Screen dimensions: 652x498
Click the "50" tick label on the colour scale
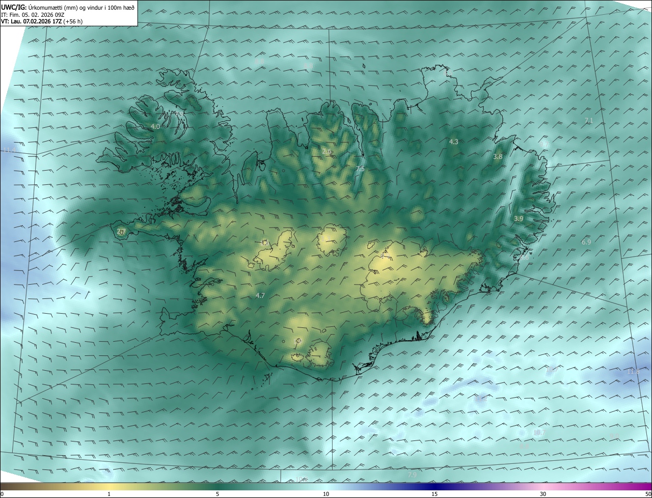[x=648, y=494]
